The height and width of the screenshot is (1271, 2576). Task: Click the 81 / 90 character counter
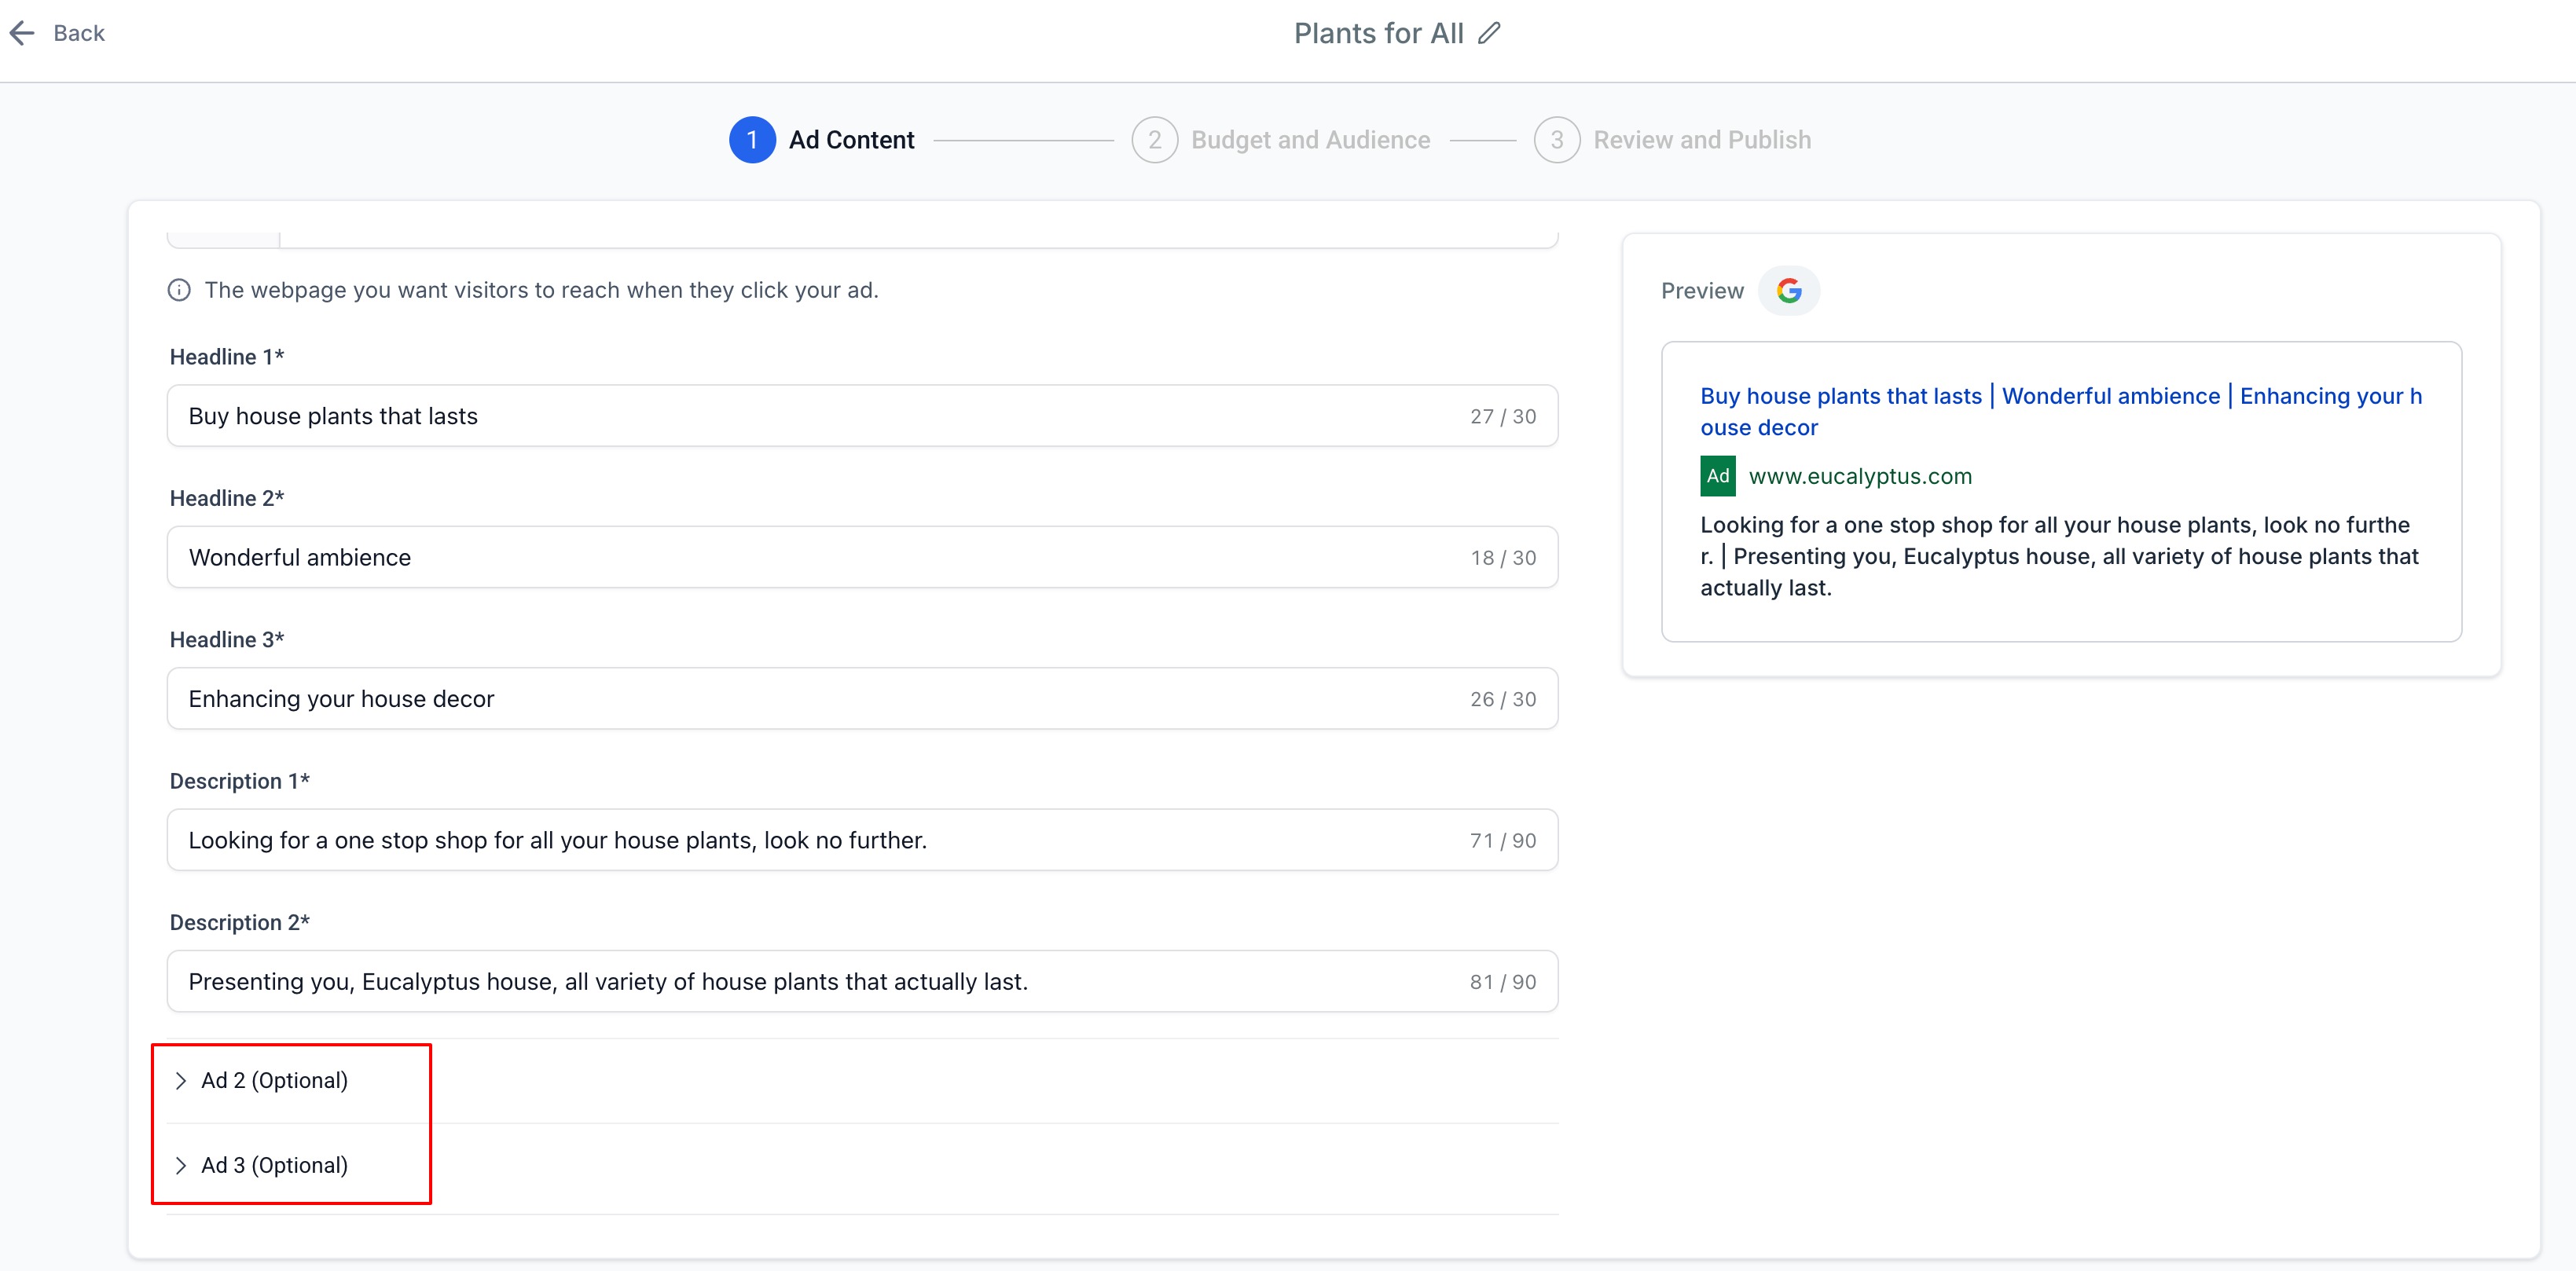(1503, 982)
